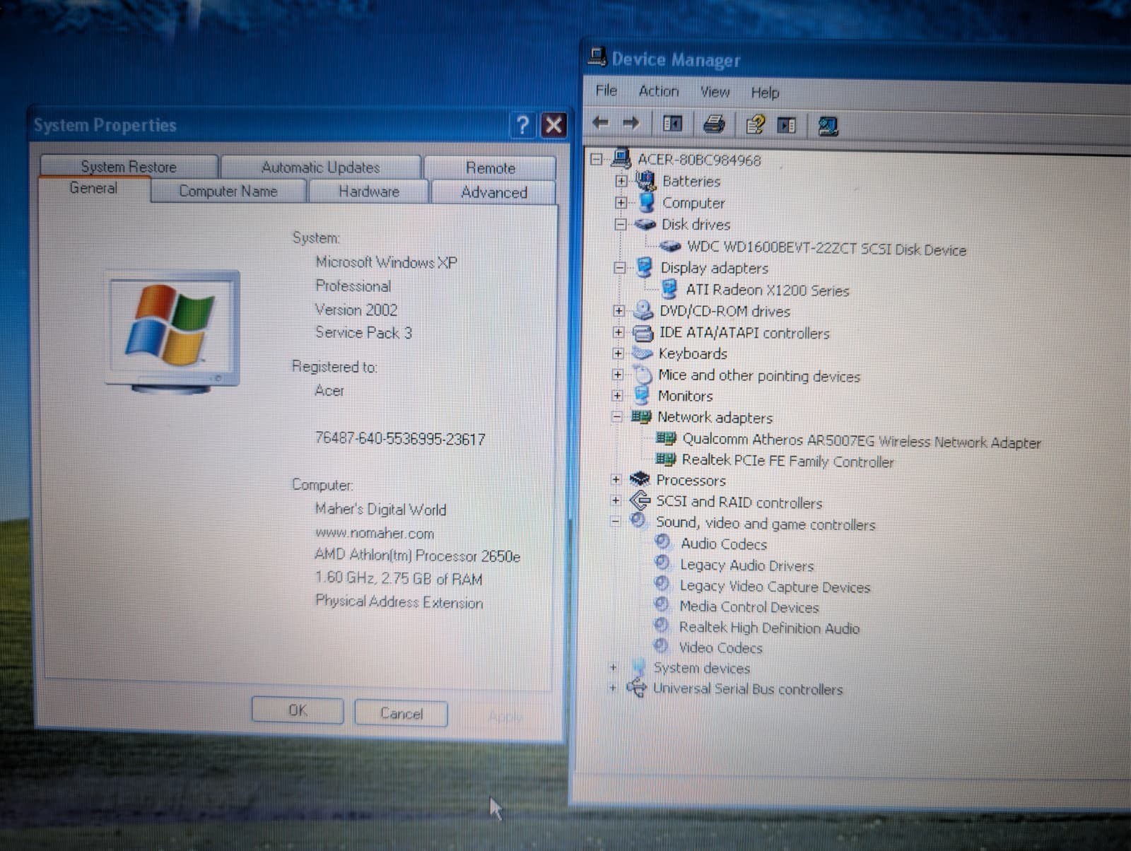Click OK in System Properties
Image resolution: width=1131 pixels, height=851 pixels.
(298, 710)
